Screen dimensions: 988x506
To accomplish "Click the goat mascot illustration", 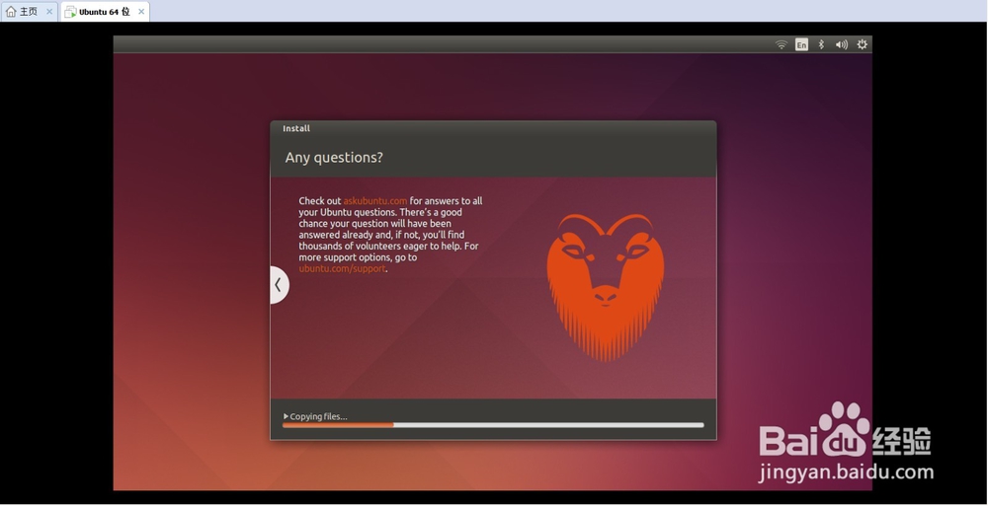I will point(606,287).
